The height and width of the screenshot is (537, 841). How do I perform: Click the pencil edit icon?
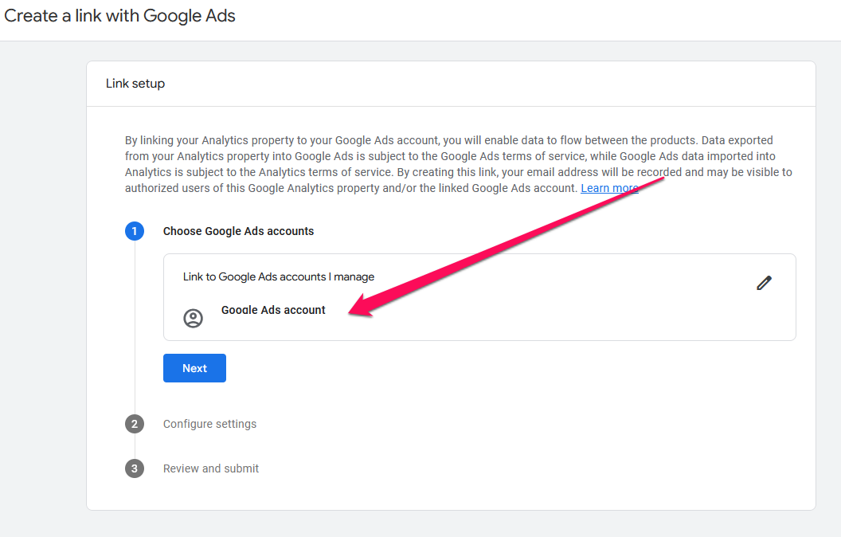pos(764,283)
